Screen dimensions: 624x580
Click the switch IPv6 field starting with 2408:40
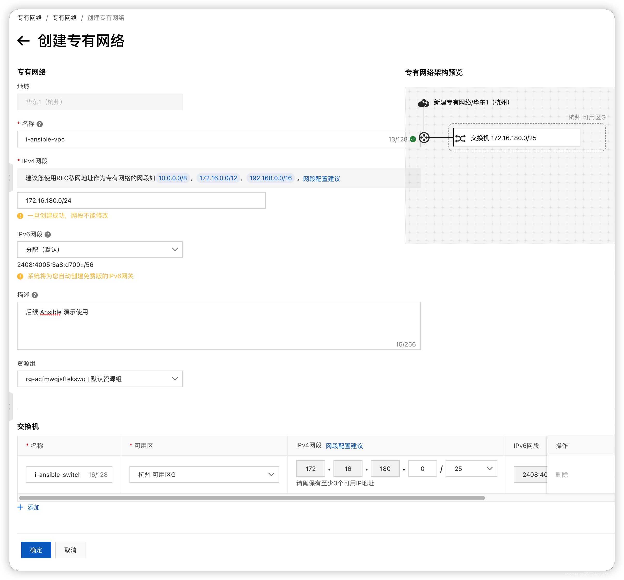[x=531, y=475]
